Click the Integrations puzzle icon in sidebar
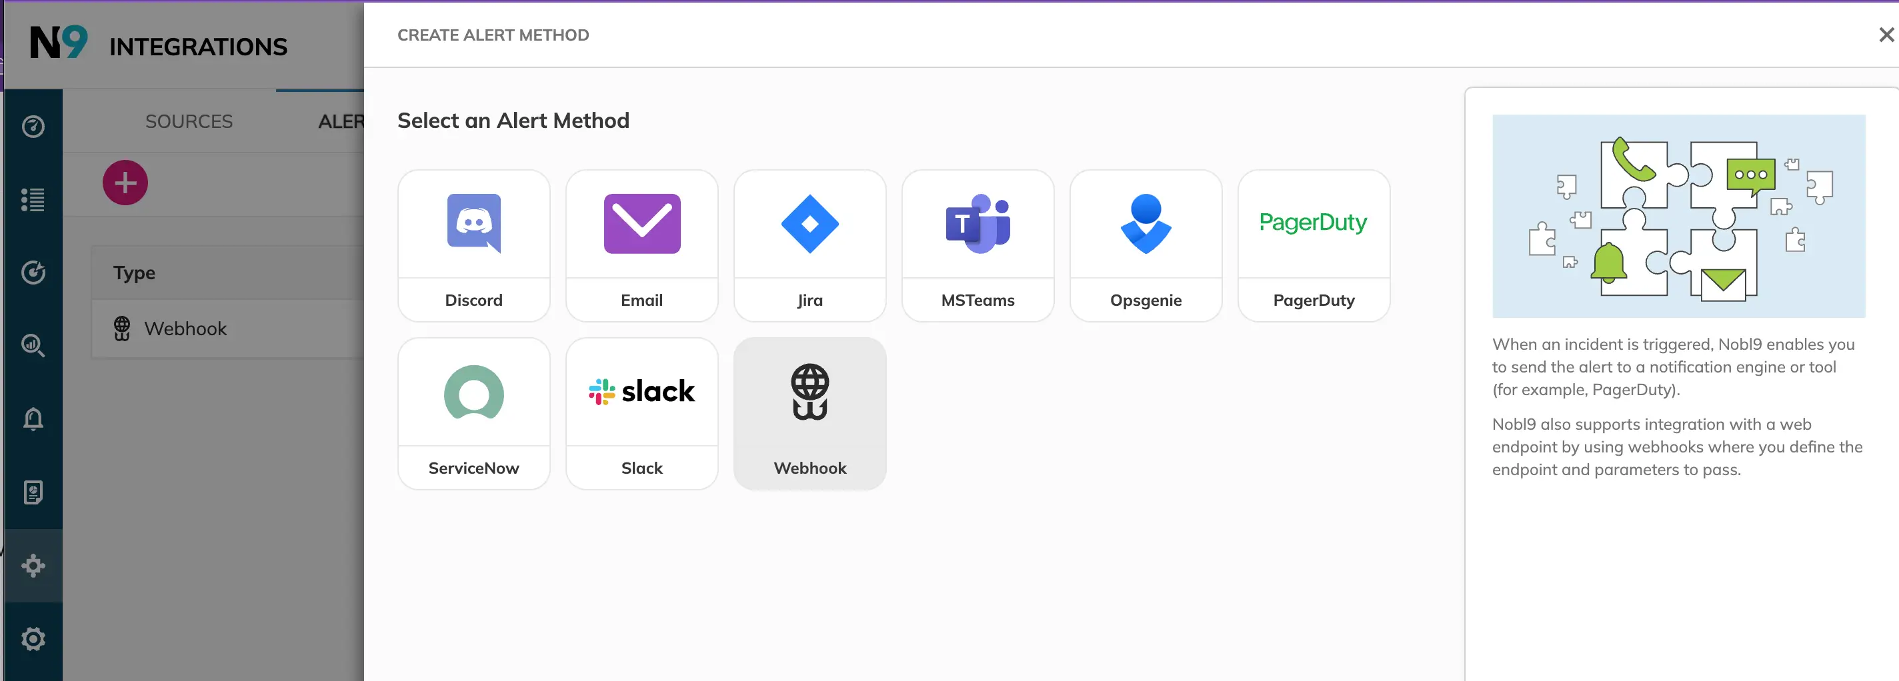 click(33, 565)
